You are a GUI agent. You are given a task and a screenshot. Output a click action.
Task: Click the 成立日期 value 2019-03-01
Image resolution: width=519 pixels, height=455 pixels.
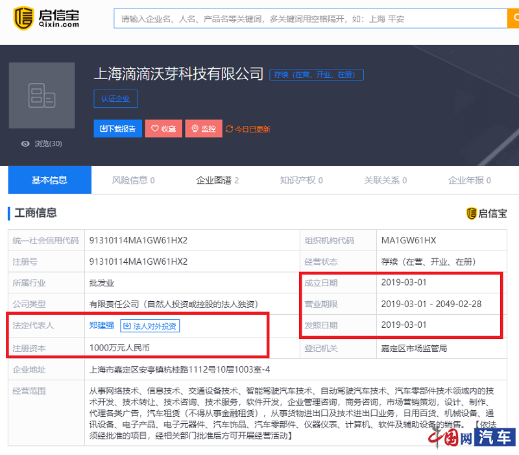[x=404, y=282]
